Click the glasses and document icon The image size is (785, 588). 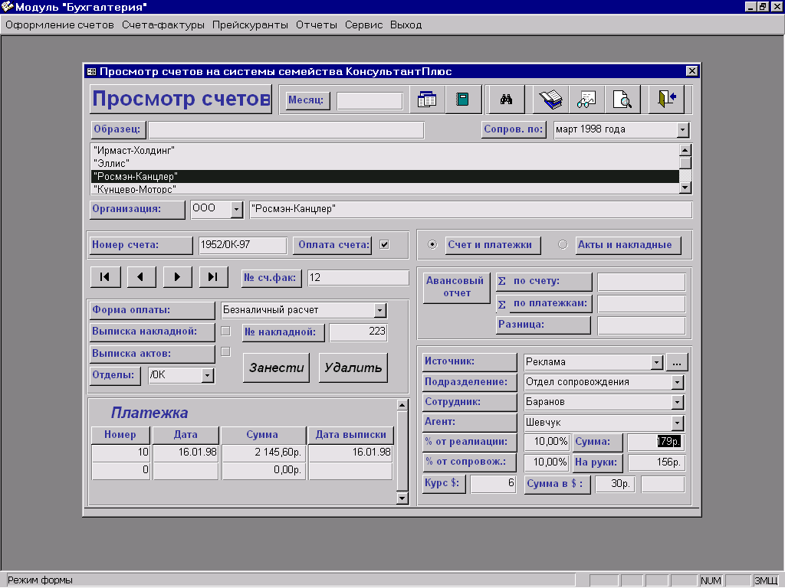[x=586, y=100]
